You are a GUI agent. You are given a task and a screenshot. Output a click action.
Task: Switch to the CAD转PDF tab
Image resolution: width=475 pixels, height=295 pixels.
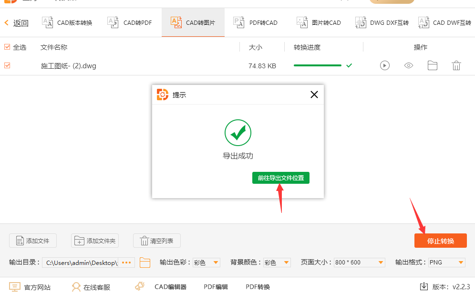(130, 22)
